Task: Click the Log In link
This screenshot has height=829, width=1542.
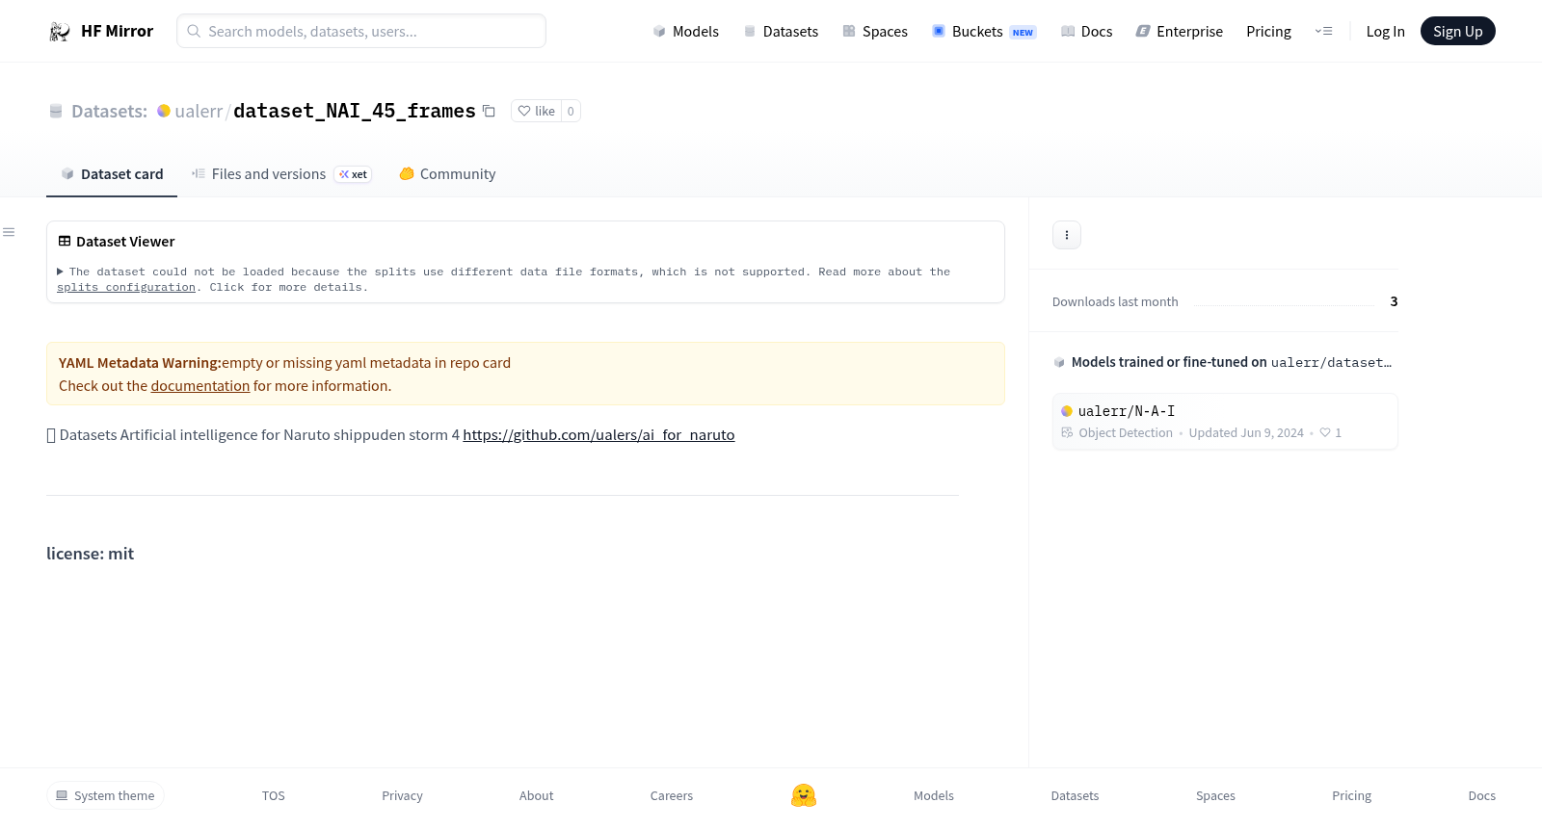Action: click(x=1385, y=32)
